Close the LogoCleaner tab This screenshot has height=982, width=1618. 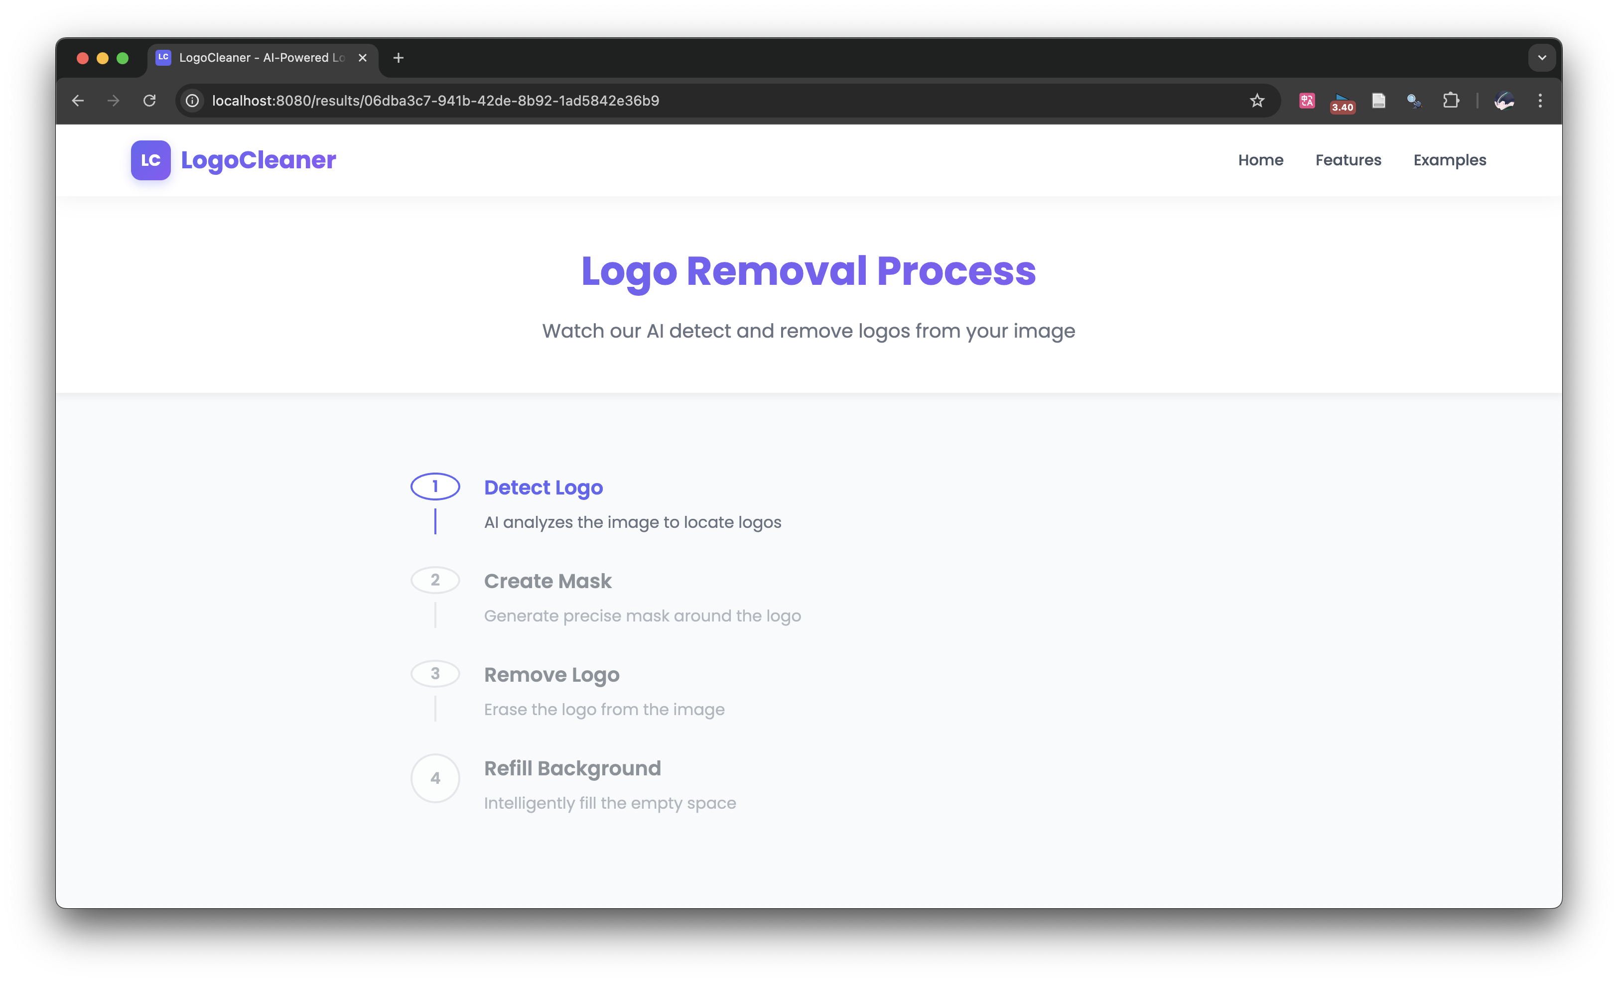tap(362, 58)
